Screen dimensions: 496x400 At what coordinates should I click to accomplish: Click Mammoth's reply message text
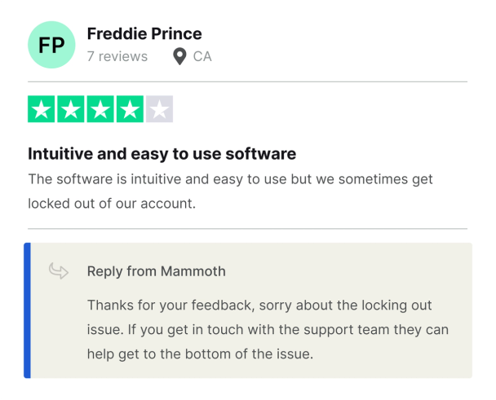(x=268, y=330)
